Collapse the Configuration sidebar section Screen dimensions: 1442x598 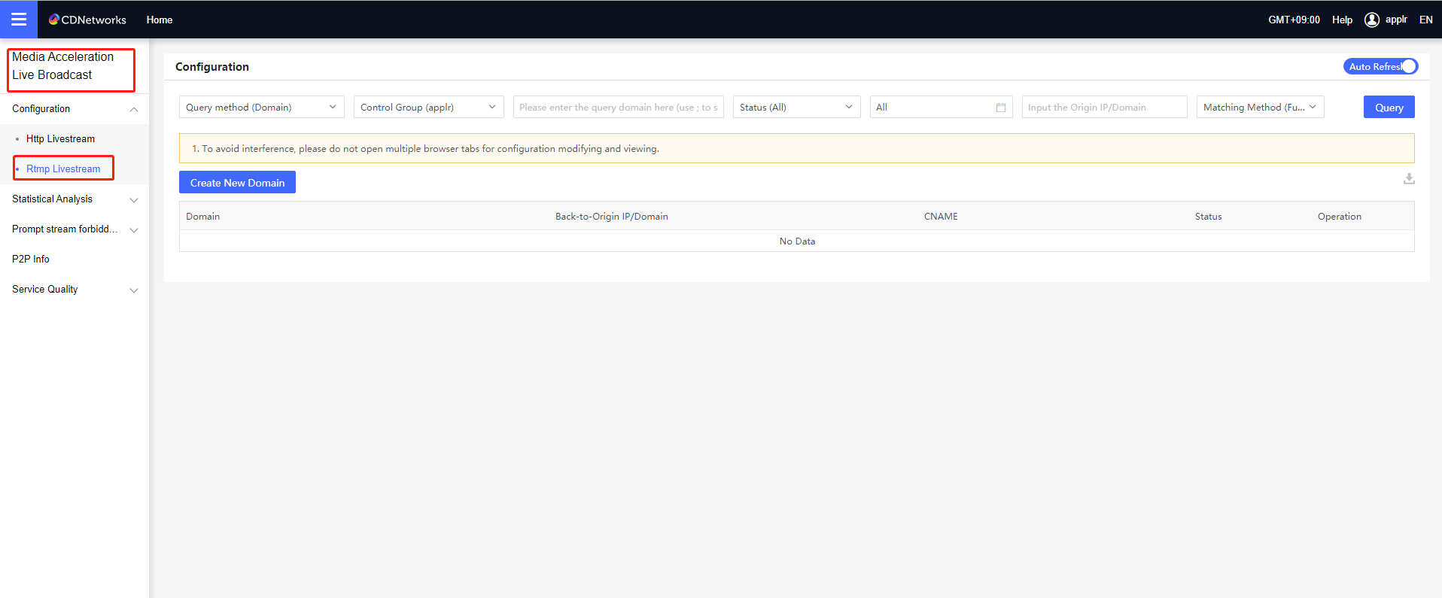[75, 109]
